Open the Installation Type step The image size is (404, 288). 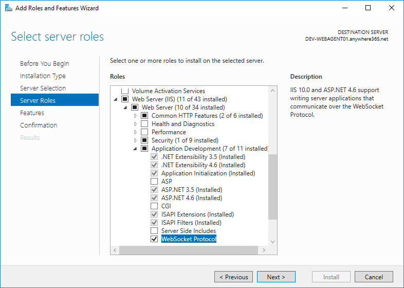[43, 76]
